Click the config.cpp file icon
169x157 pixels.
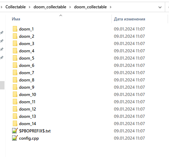click(x=15, y=138)
